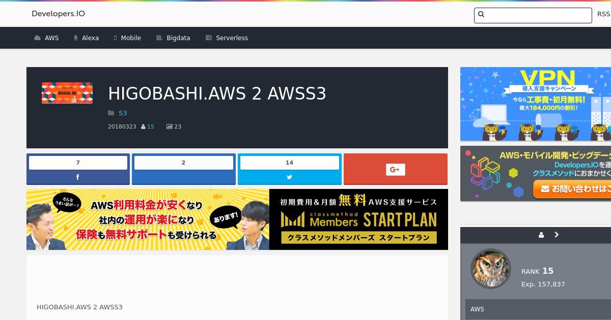Click the lines icon beside Bigdata
The image size is (611, 320).
159,38
